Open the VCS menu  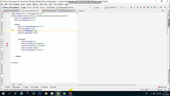pyautogui.click(x=55, y=4)
